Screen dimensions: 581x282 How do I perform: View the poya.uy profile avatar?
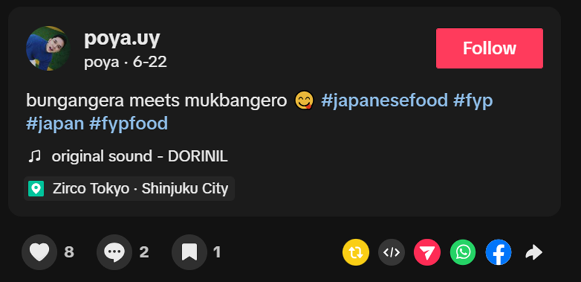tap(48, 48)
